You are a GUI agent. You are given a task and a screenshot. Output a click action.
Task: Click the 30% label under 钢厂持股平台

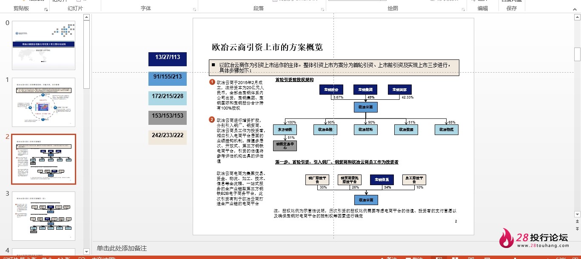tap(323, 187)
